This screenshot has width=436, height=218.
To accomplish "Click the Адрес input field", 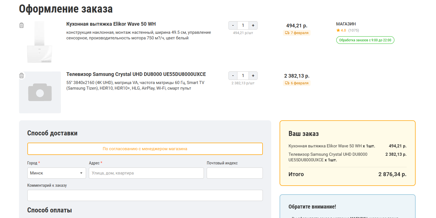I will [146, 173].
